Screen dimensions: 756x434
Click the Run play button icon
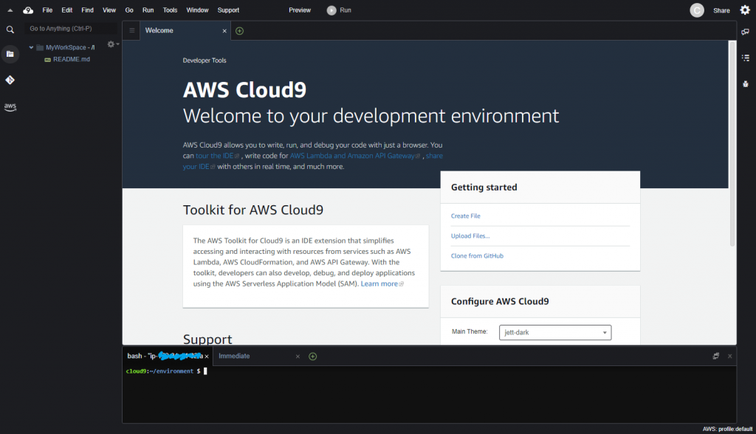331,10
